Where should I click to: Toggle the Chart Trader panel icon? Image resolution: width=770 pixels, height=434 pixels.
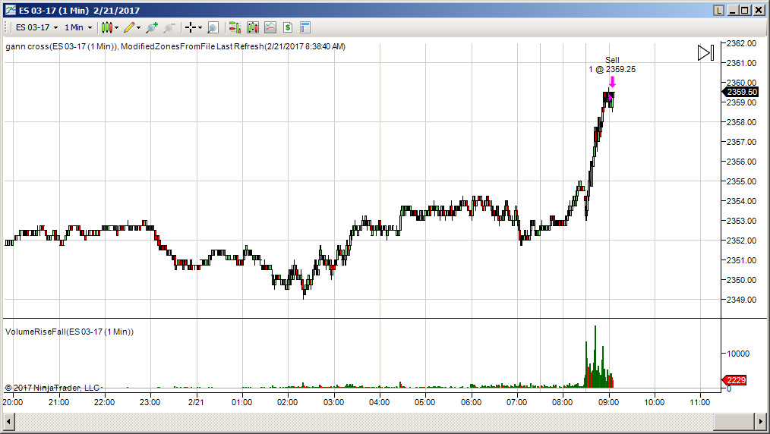coord(235,27)
